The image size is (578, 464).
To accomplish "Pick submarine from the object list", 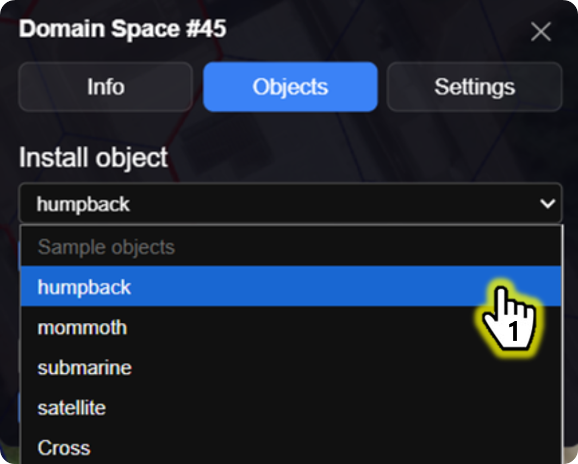I will click(84, 368).
